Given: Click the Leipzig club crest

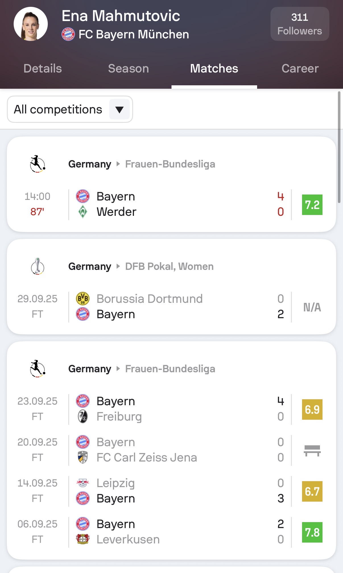Looking at the screenshot, I should click(x=83, y=483).
